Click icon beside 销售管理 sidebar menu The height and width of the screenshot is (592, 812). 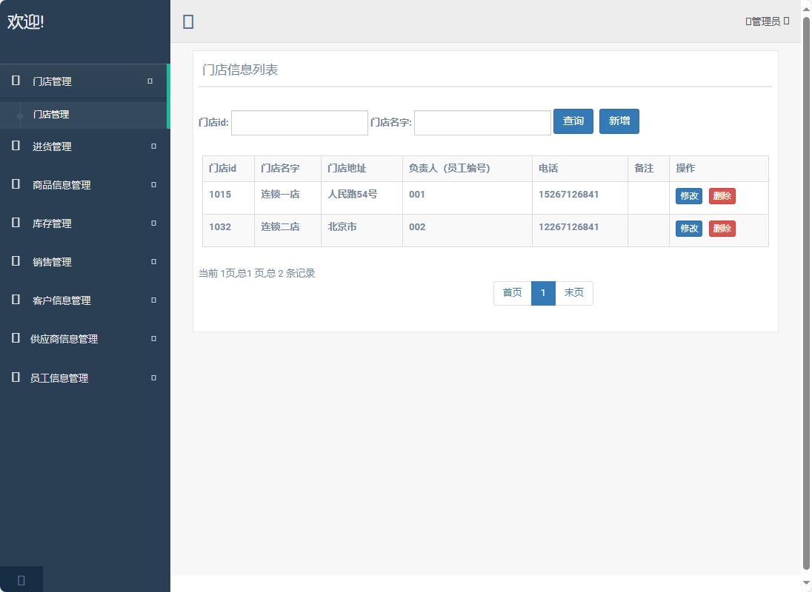click(16, 260)
